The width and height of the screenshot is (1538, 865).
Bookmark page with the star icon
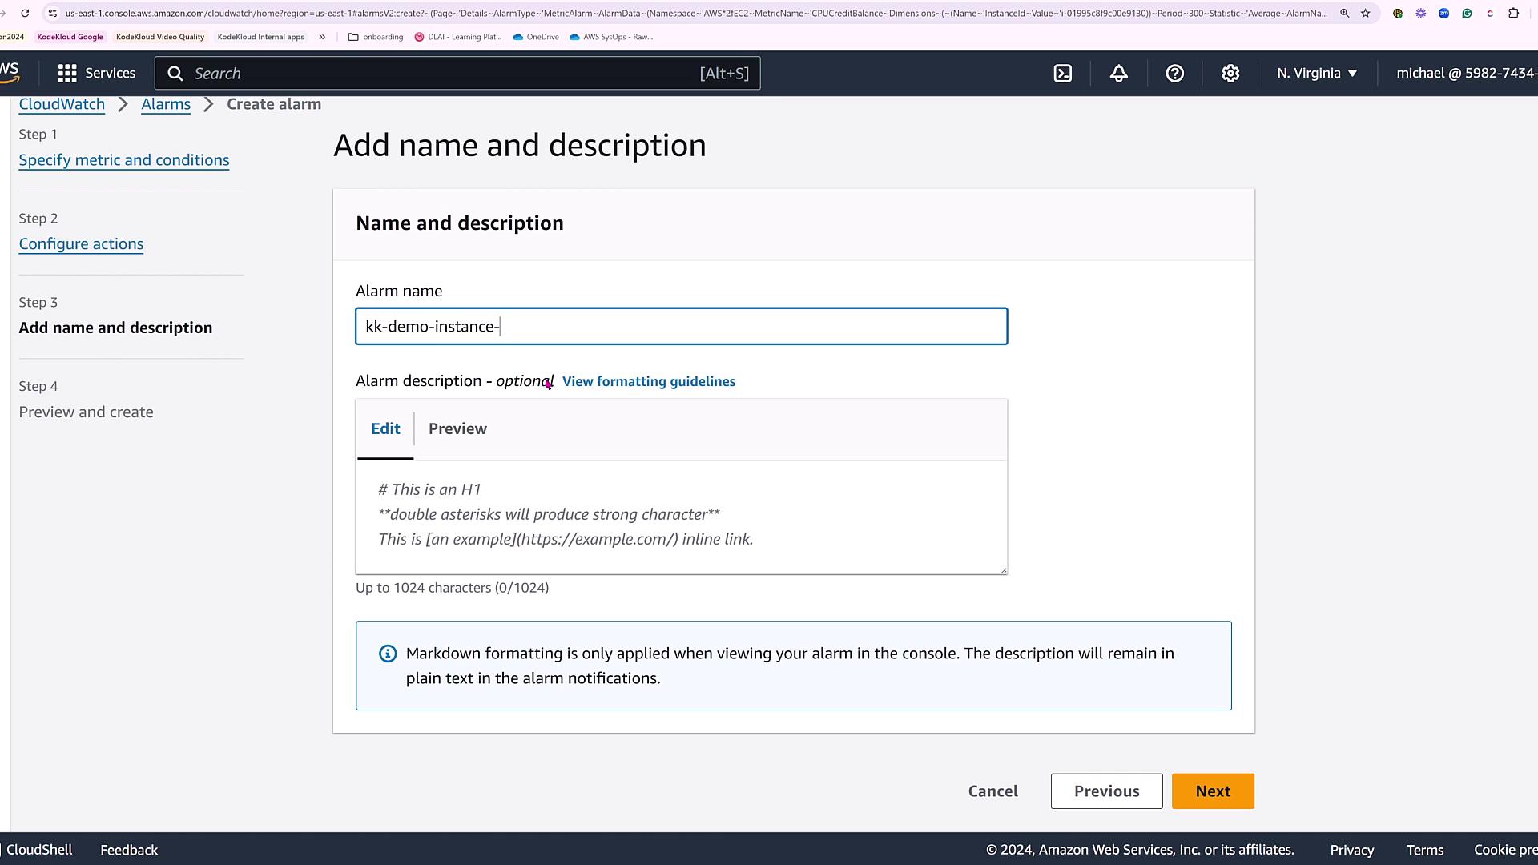[x=1366, y=13]
